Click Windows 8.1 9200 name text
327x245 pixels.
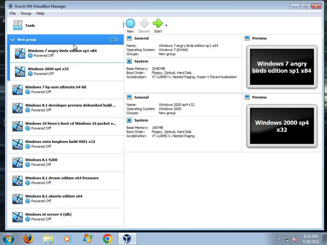(x=41, y=160)
